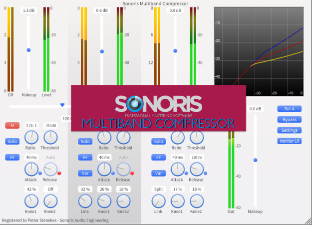Click the Threshold knob below -29.5 dB
The image size is (312, 225).
(x=50, y=137)
